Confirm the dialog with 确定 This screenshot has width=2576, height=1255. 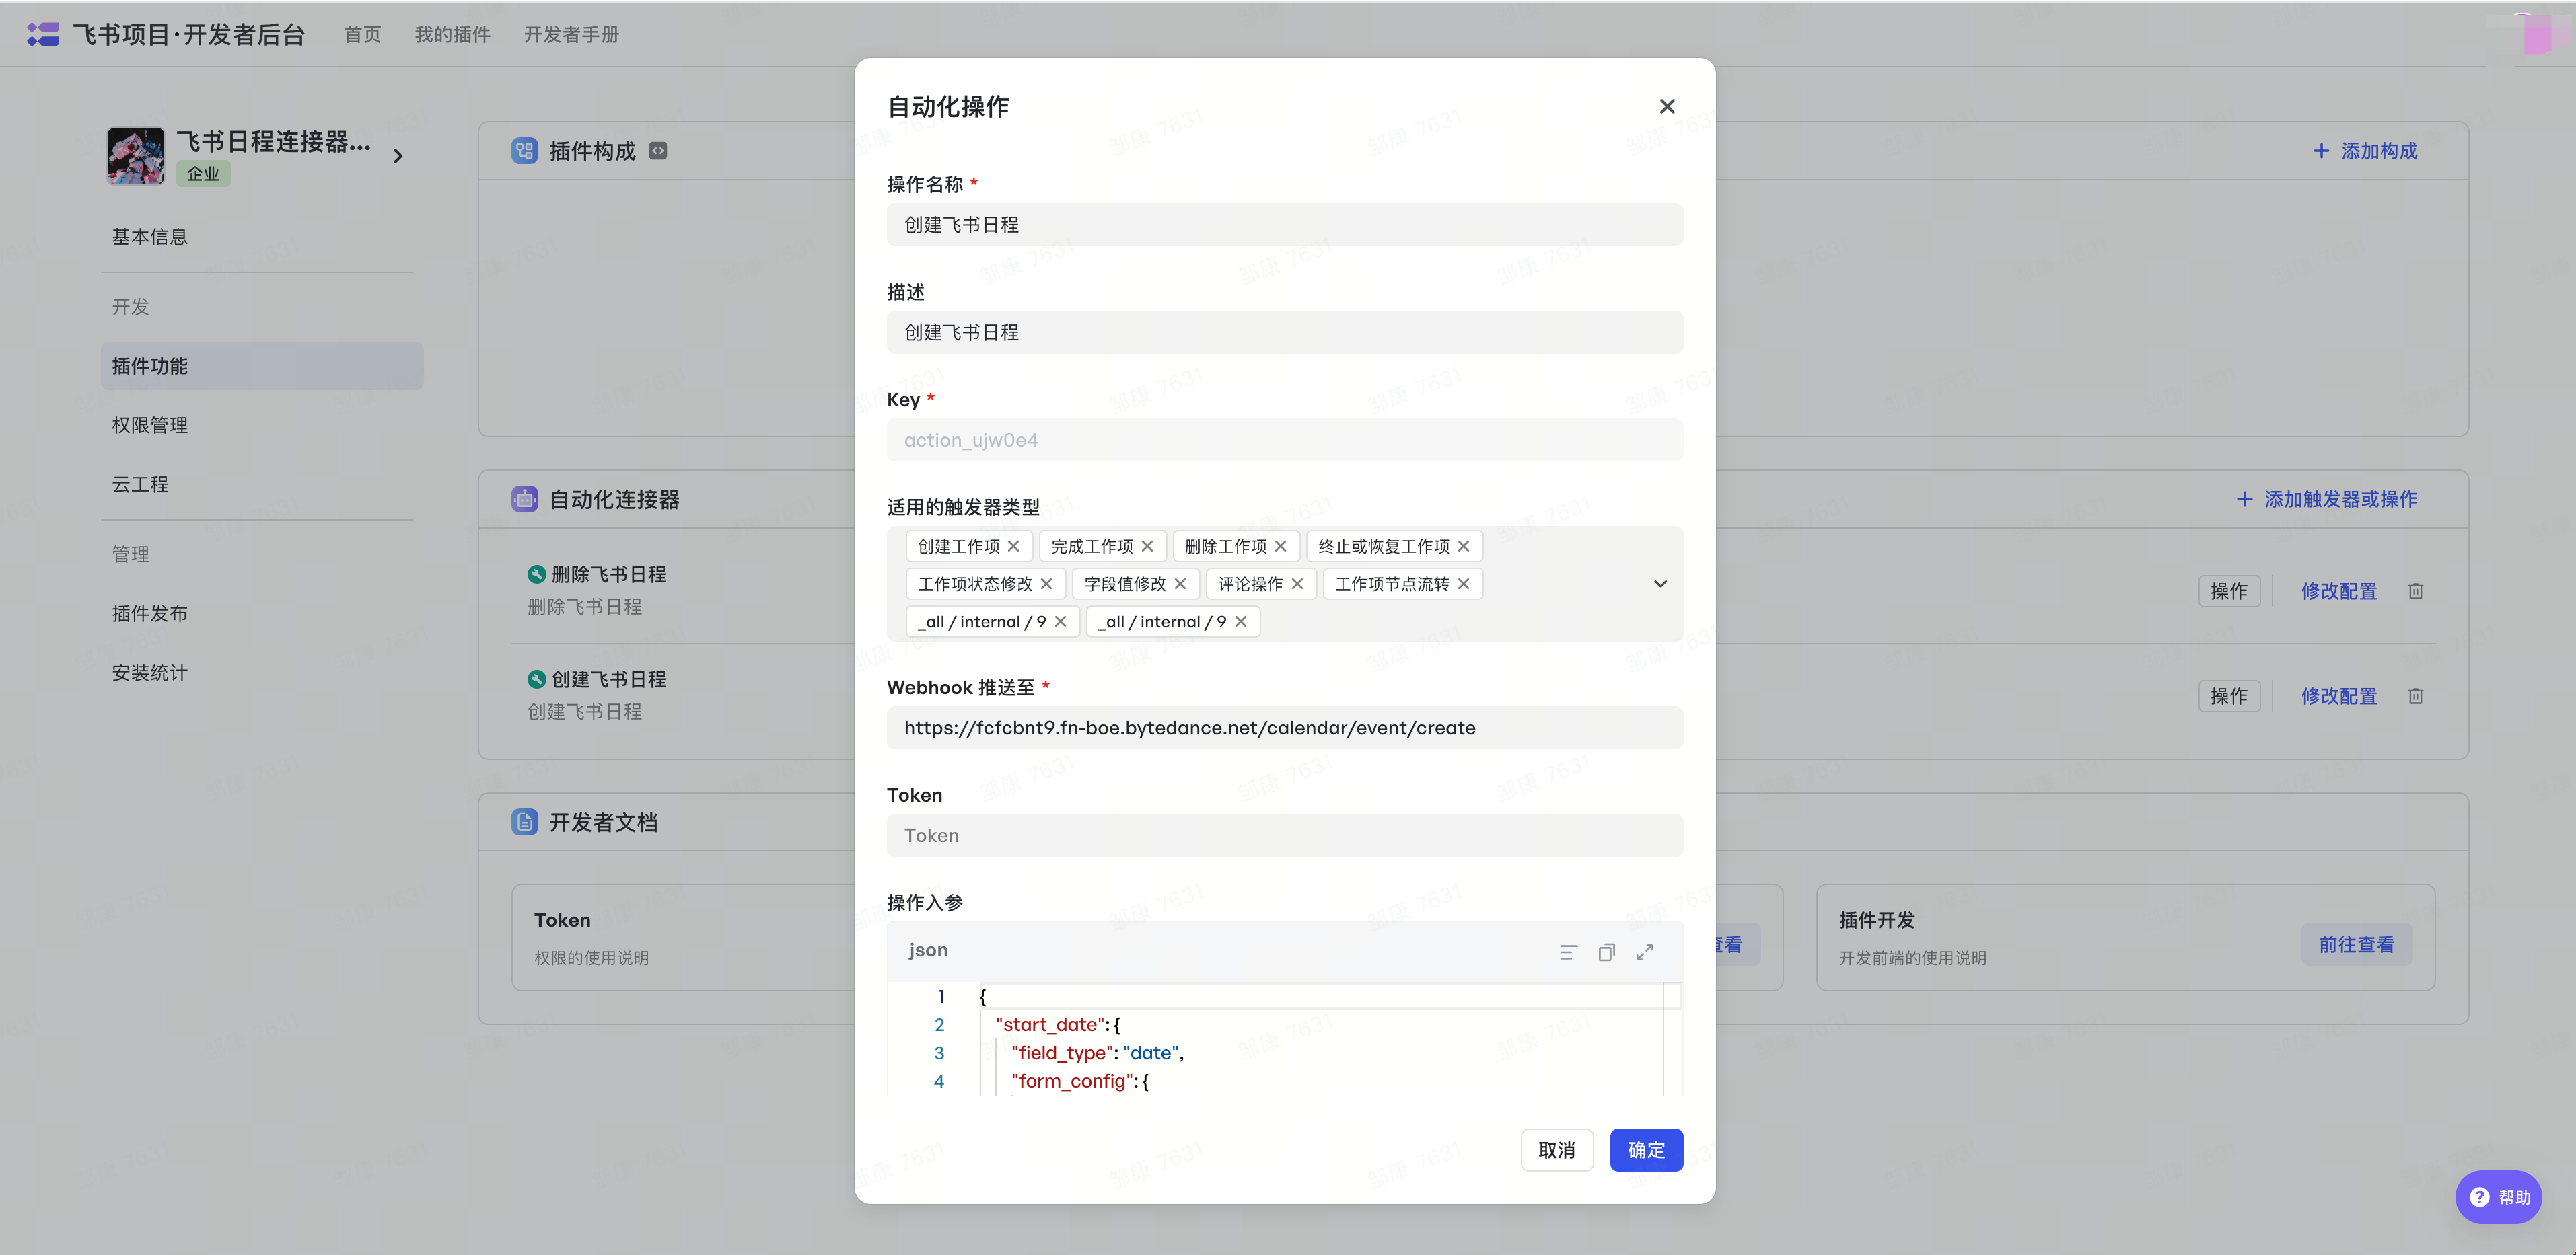point(1646,1150)
